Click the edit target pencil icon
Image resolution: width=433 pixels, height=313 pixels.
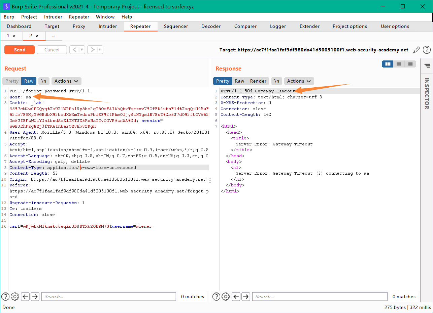pos(417,50)
